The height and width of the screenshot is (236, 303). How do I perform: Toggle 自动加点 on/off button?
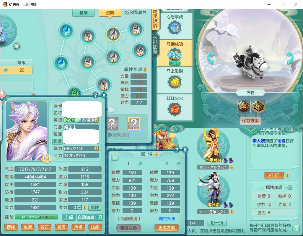pyautogui.click(x=90, y=217)
